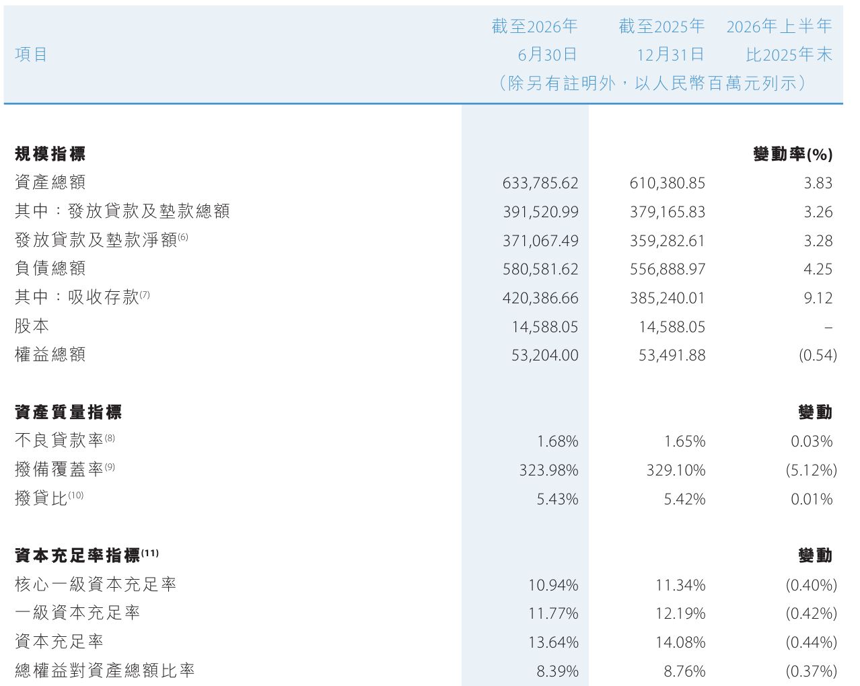This screenshot has height=686, width=860.
Task: Click the value 359,282.61
Action: pos(668,241)
